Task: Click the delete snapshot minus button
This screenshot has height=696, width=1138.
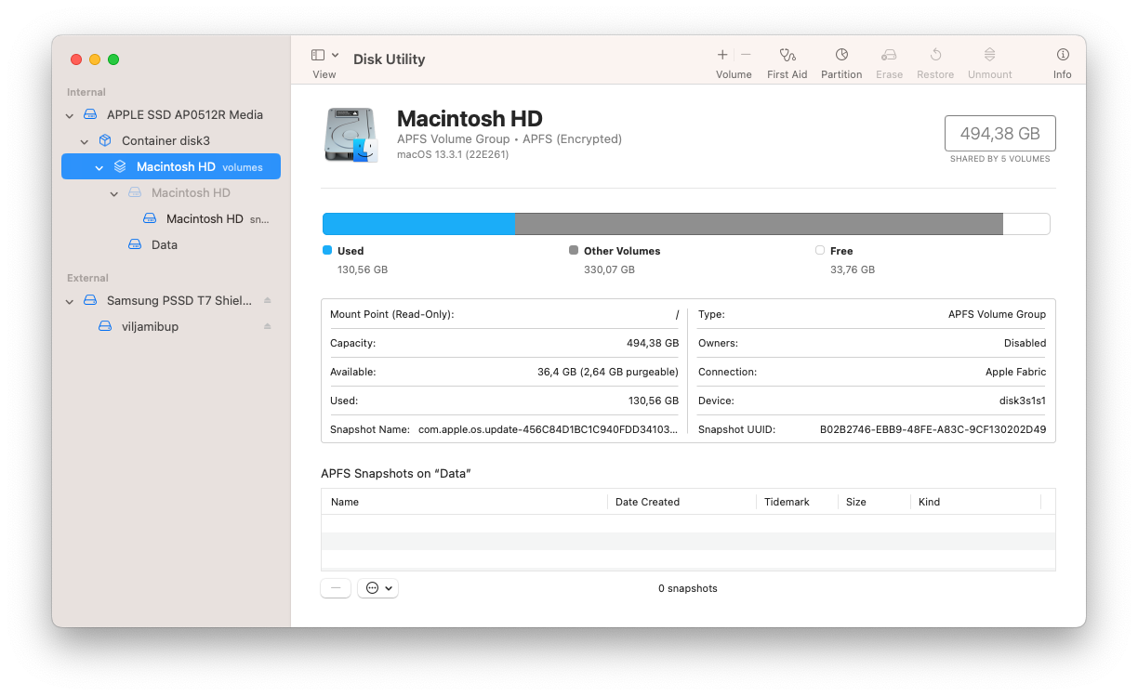Action: pyautogui.click(x=336, y=588)
